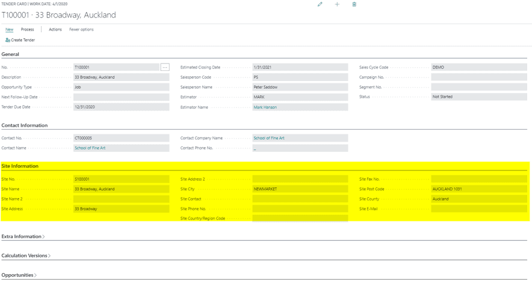Click the Create Tender icon button
This screenshot has width=532, height=282.
20,40
